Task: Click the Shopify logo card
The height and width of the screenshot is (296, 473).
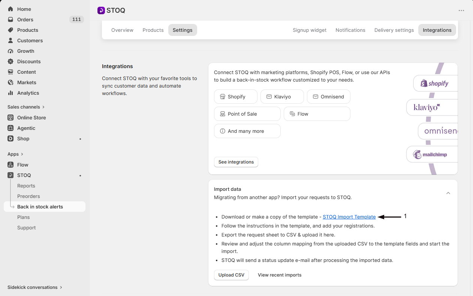Action: [435, 83]
